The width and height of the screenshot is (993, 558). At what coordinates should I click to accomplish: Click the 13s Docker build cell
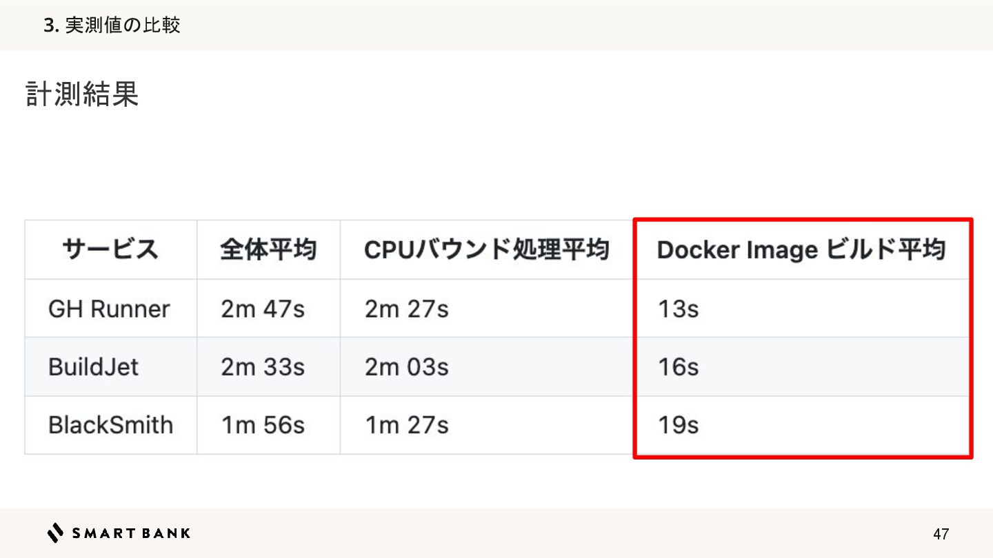(677, 309)
